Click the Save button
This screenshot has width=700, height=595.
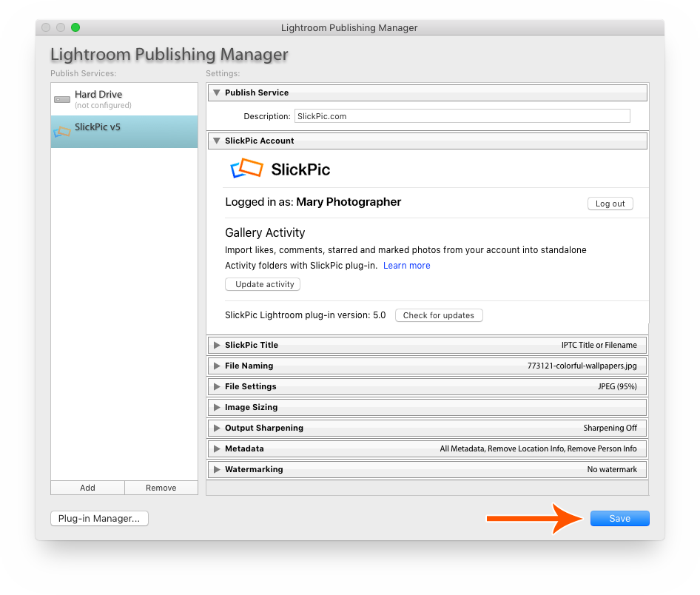(619, 518)
